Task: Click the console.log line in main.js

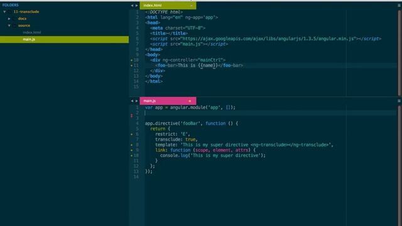Action: pos(213,156)
